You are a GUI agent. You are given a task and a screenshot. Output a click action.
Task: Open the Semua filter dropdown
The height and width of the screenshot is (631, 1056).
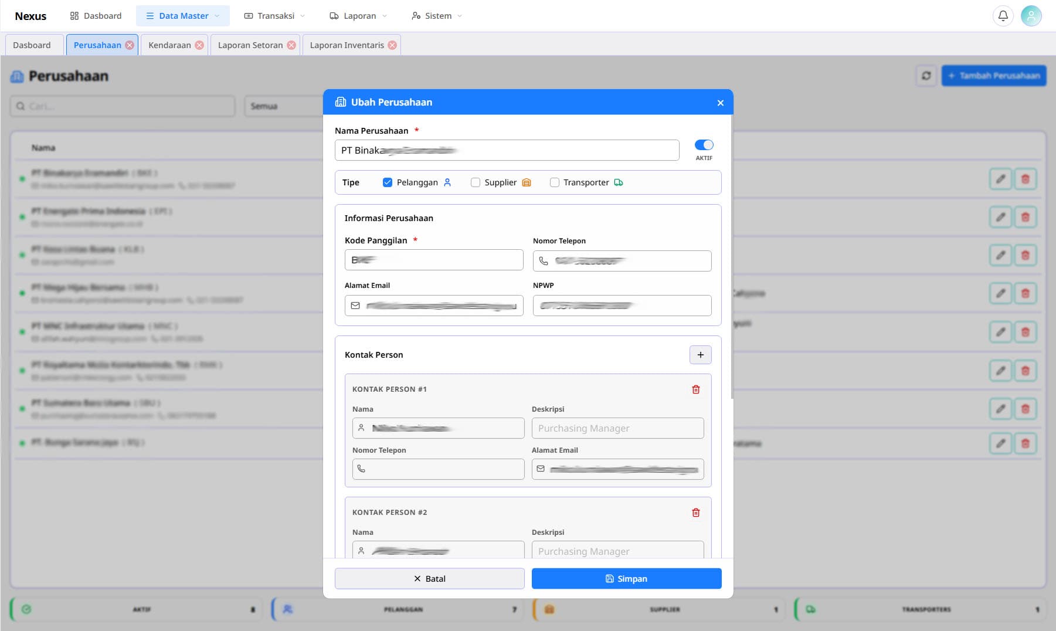[x=284, y=106]
